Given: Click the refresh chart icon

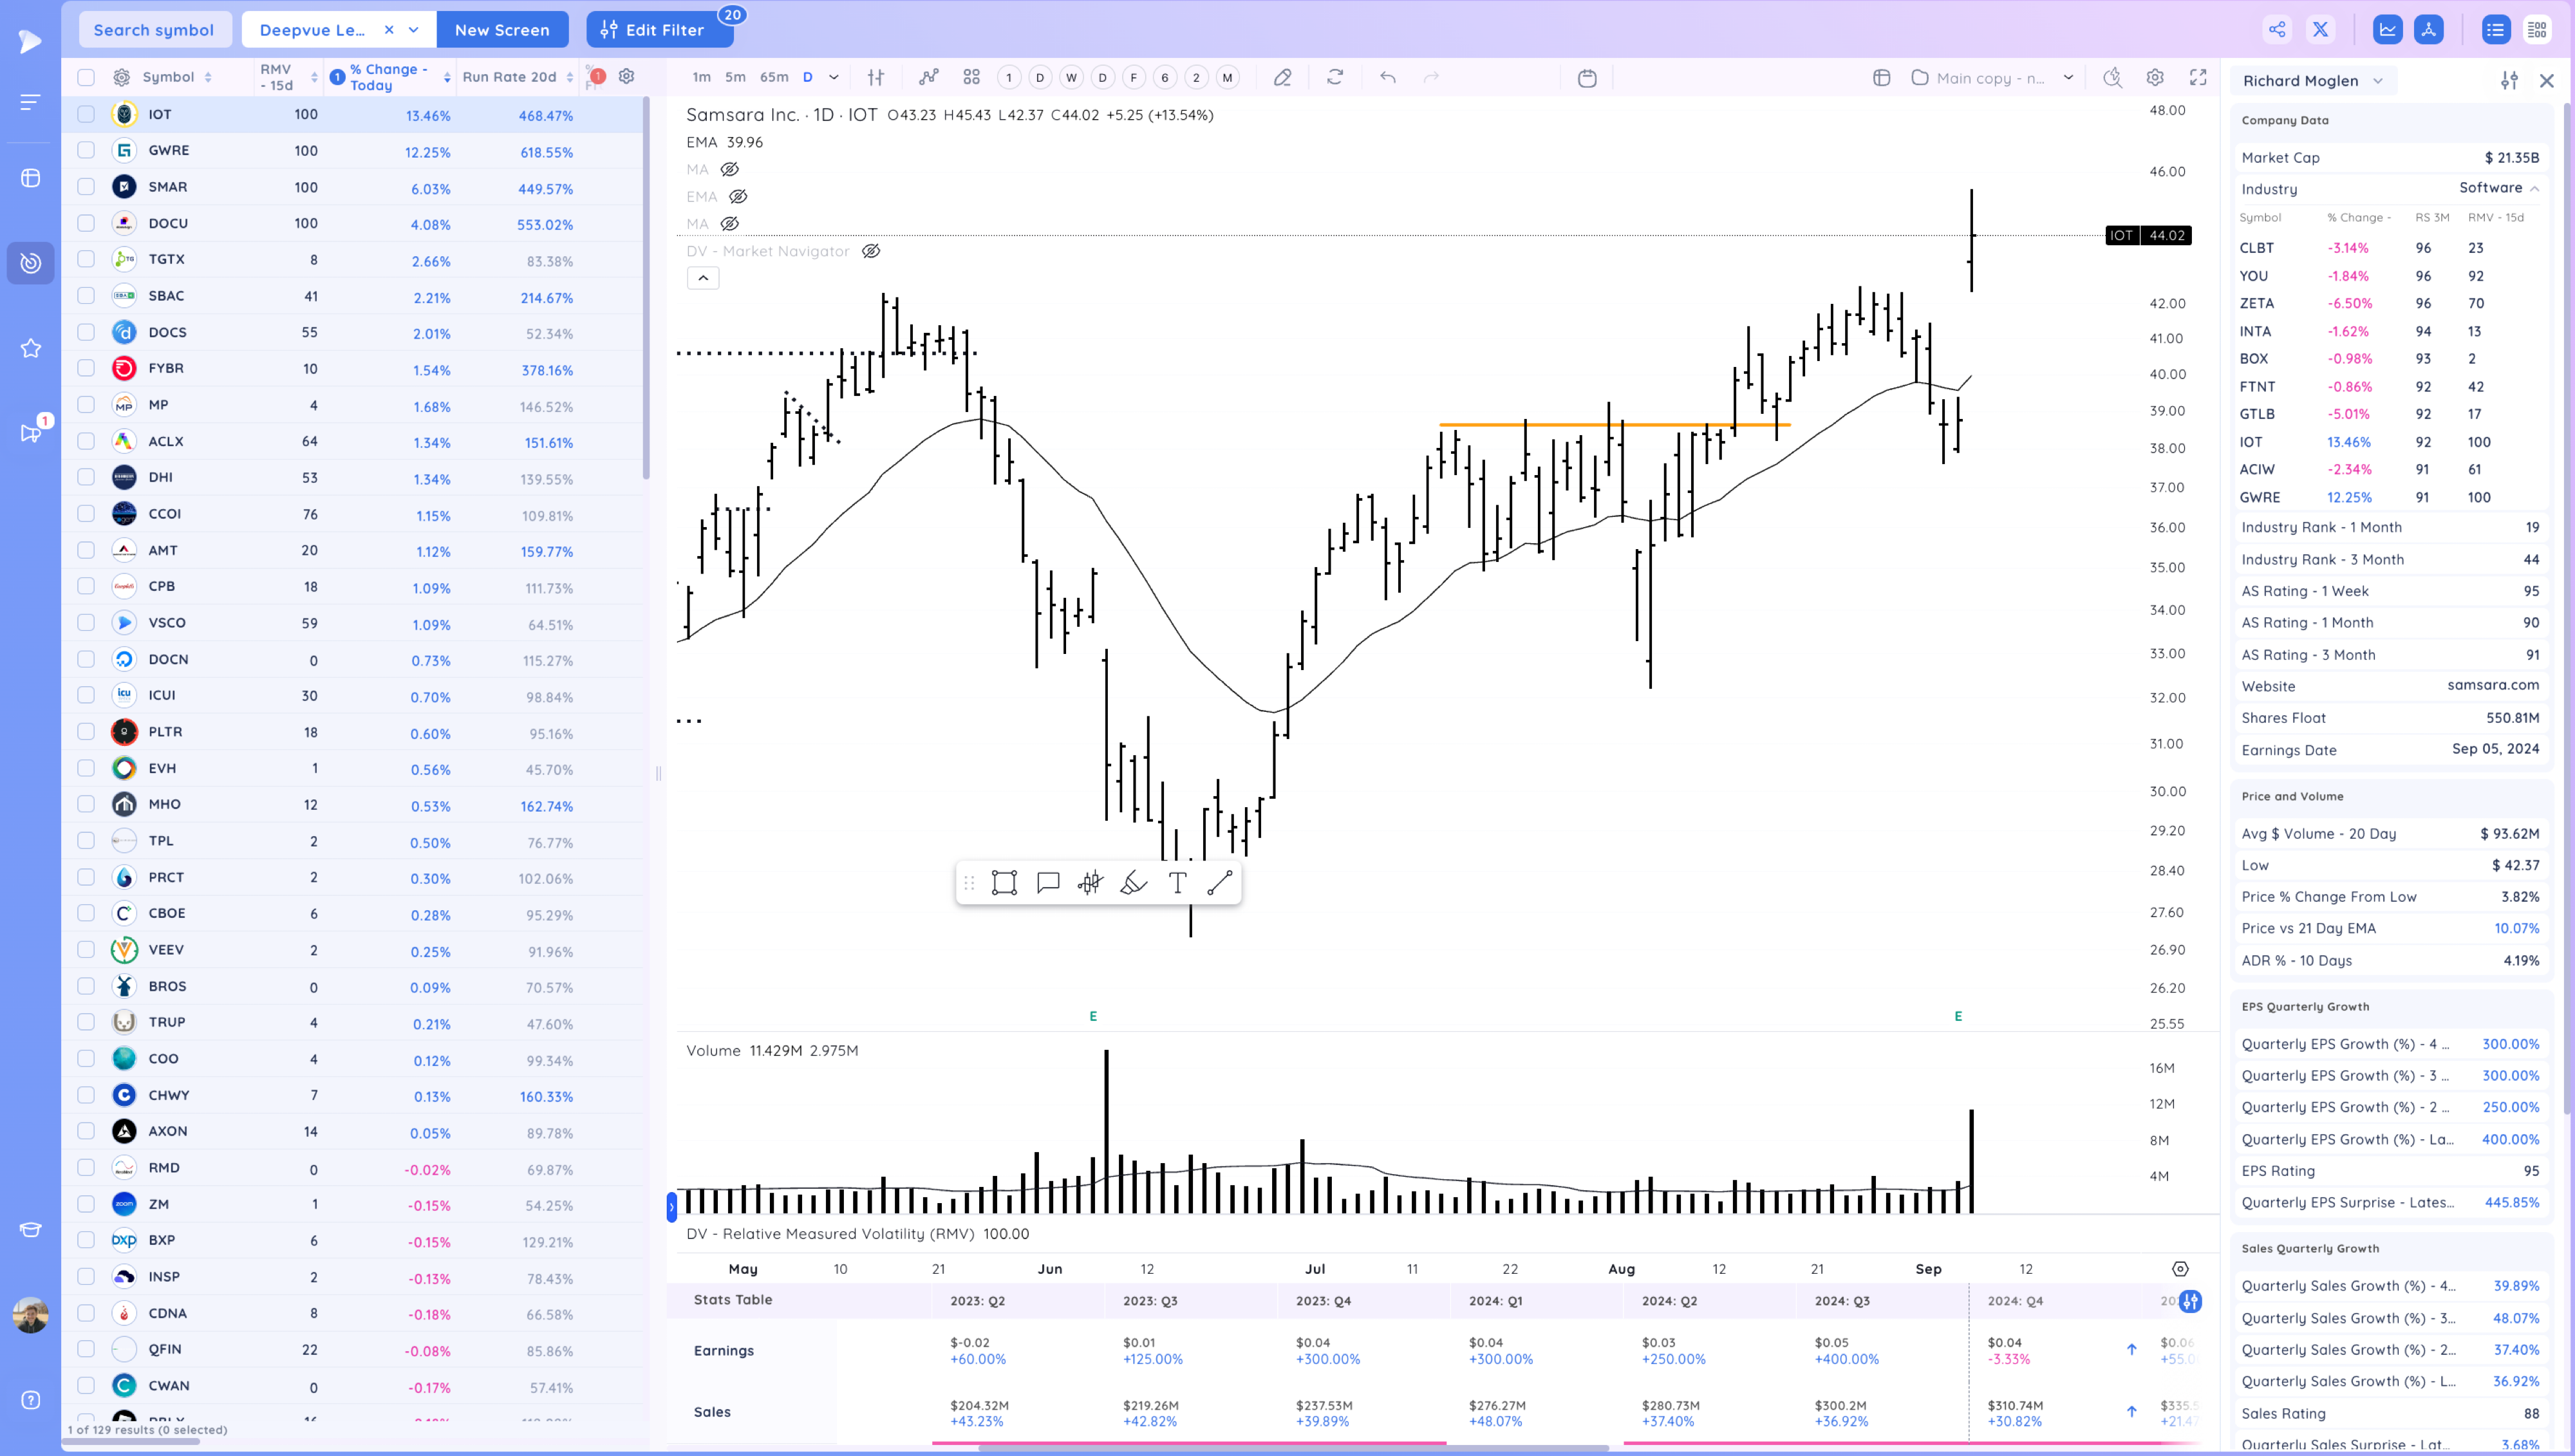Looking at the screenshot, I should click(x=1335, y=77).
